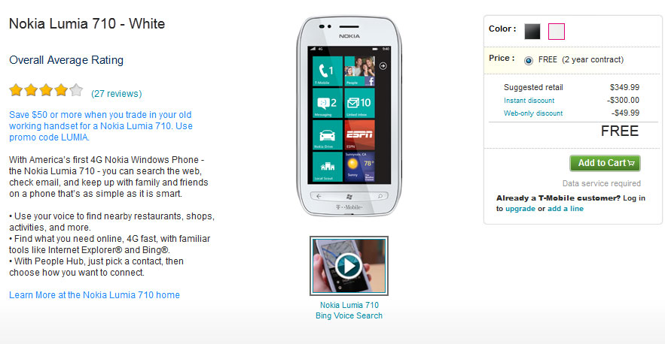Click the star rating graphic
The width and height of the screenshot is (665, 344).
46,90
